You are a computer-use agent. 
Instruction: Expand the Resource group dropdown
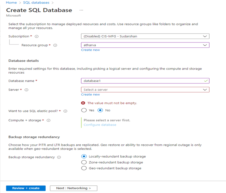(x=145, y=45)
